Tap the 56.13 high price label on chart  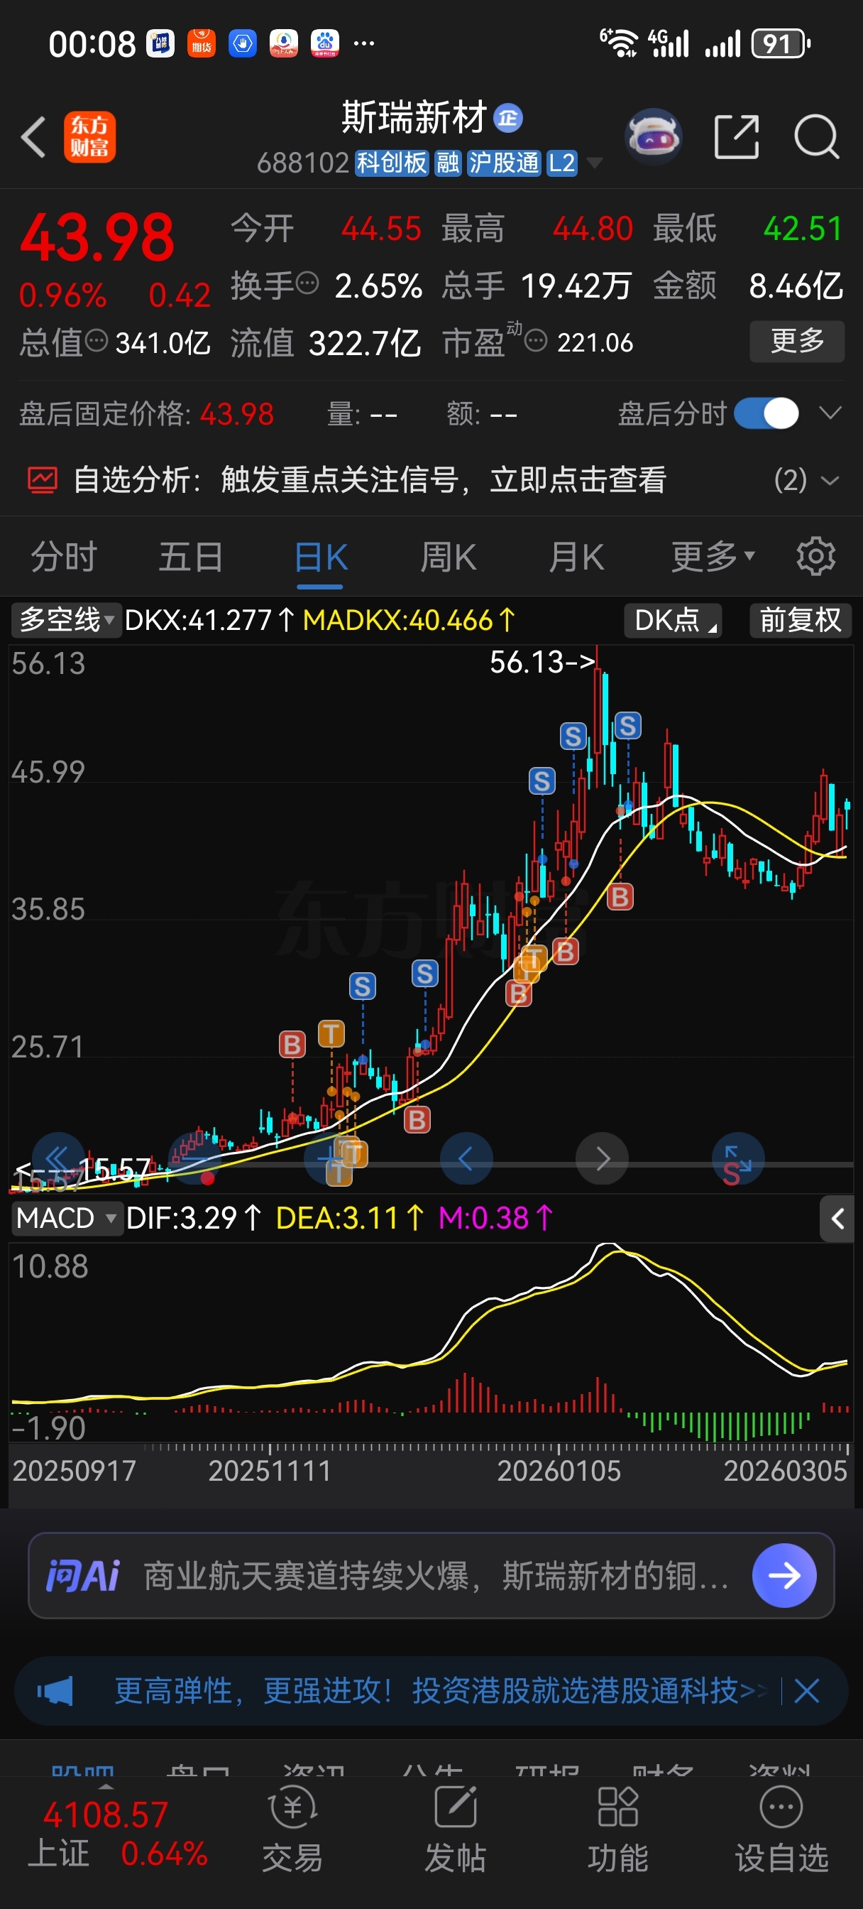click(542, 662)
